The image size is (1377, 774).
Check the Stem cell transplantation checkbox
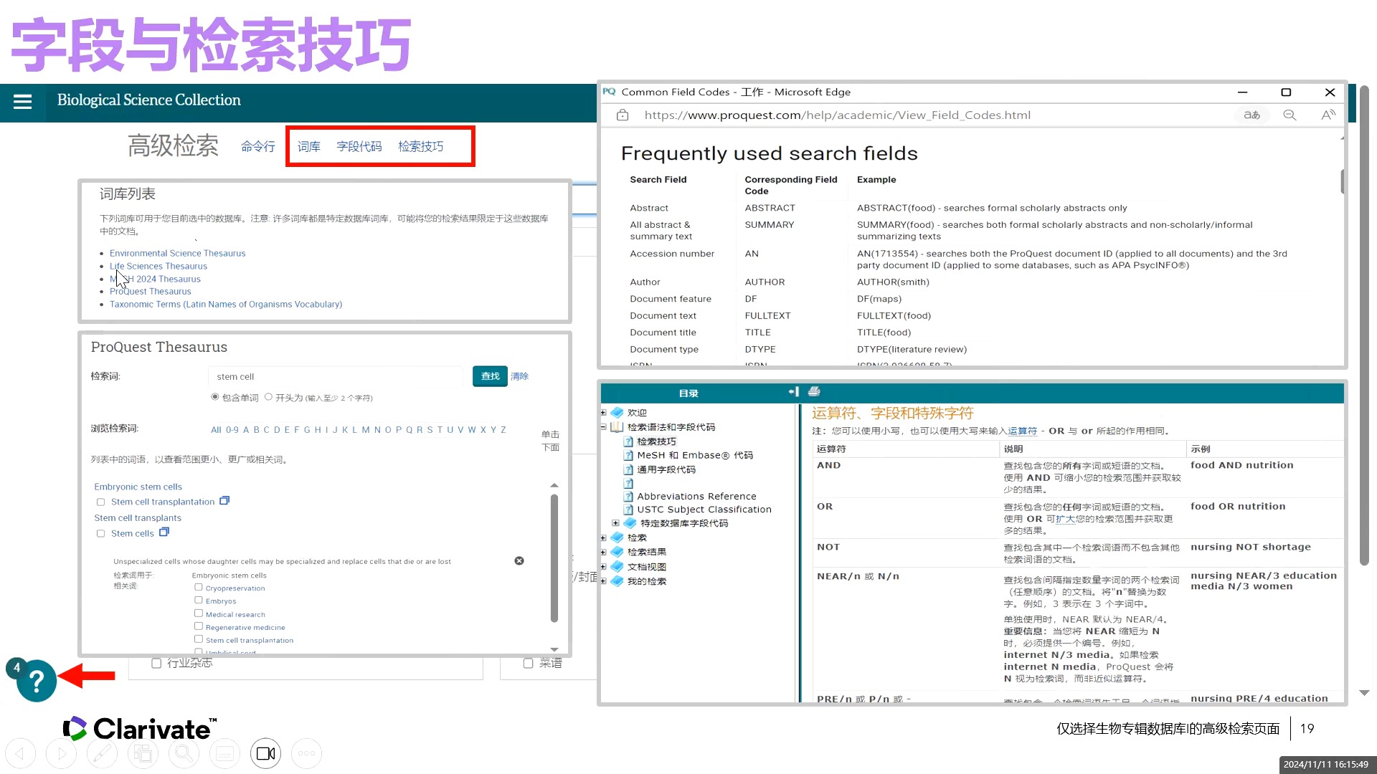(x=100, y=502)
